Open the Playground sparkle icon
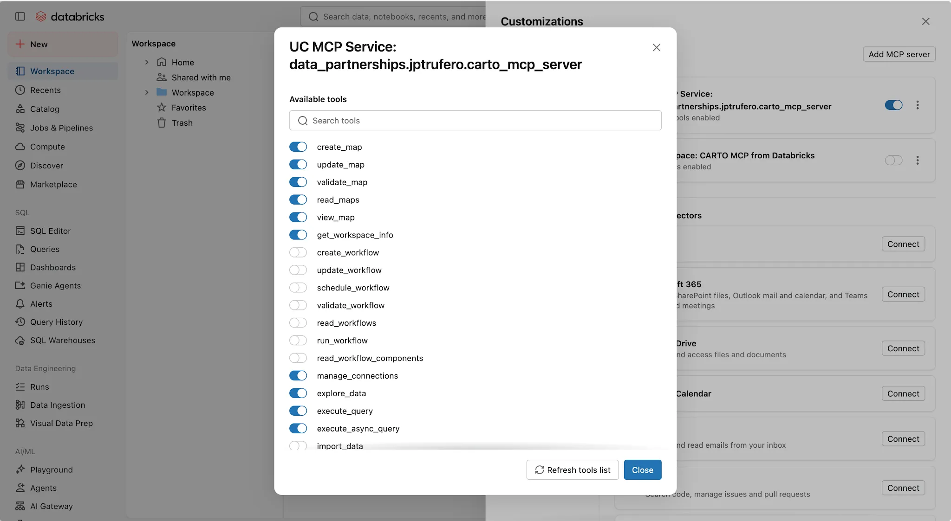Image resolution: width=951 pixels, height=521 pixels. pyautogui.click(x=20, y=470)
